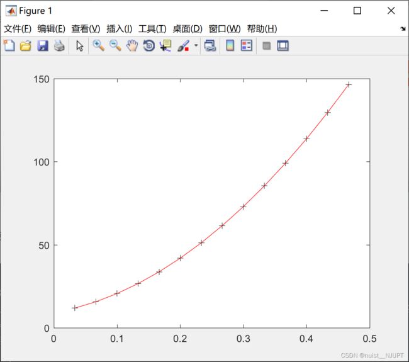Screen dimensions: 409x362
Task: Click the Link Plot icon
Action: [x=210, y=46]
